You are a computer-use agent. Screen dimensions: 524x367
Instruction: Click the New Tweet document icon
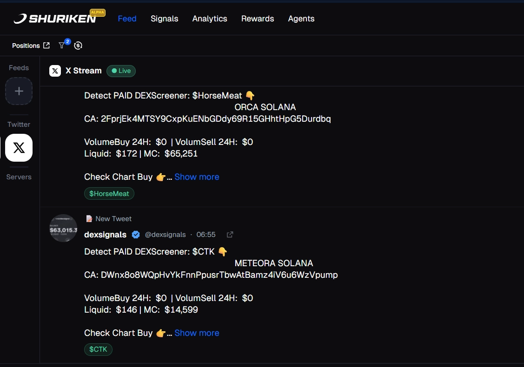pyautogui.click(x=89, y=218)
